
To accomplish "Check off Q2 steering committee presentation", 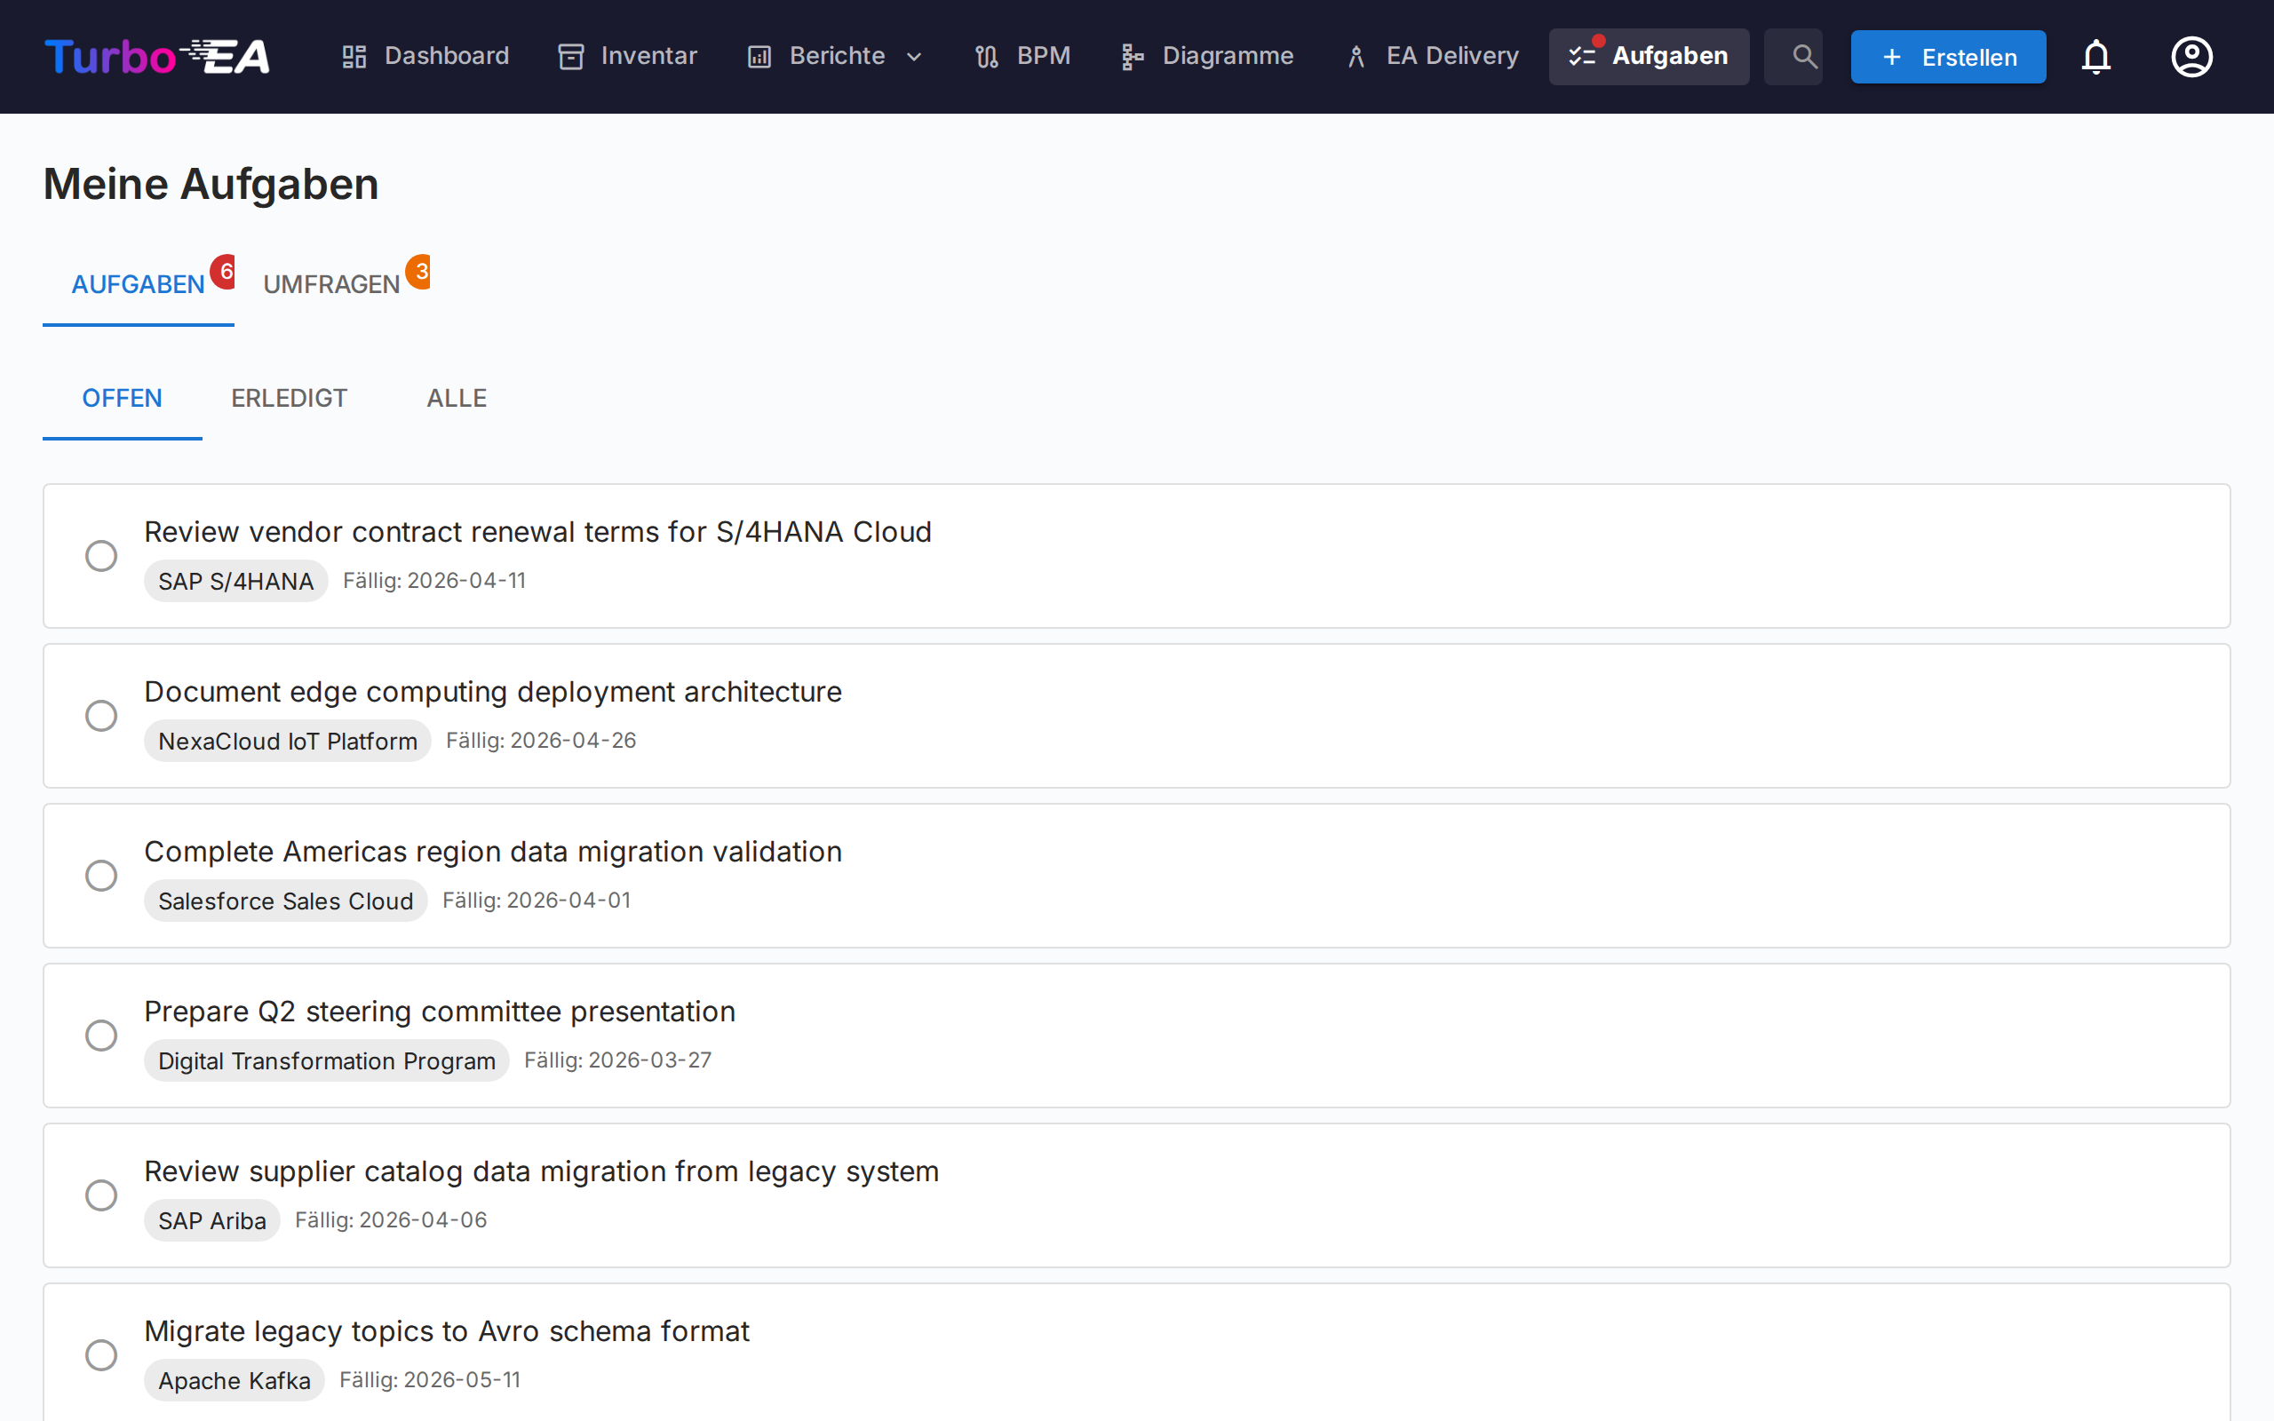I will pyautogui.click(x=101, y=1035).
